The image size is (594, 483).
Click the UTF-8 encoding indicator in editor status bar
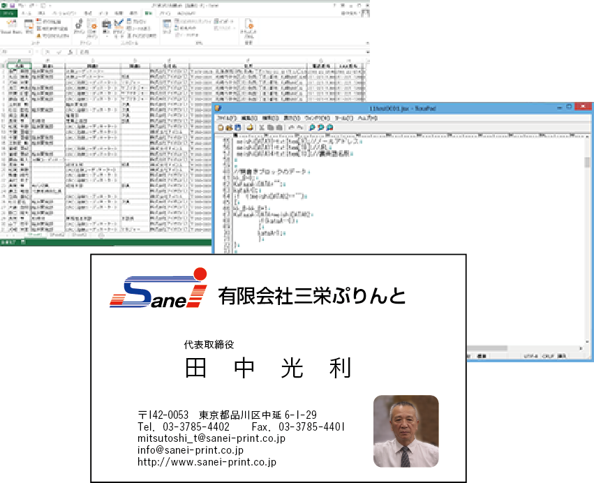tap(530, 356)
